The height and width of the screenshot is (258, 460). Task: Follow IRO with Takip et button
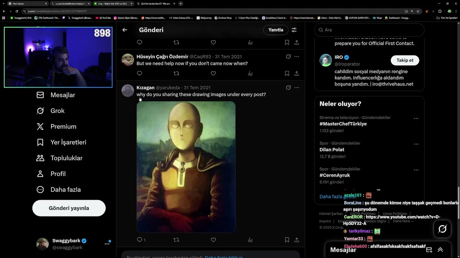pos(405,60)
